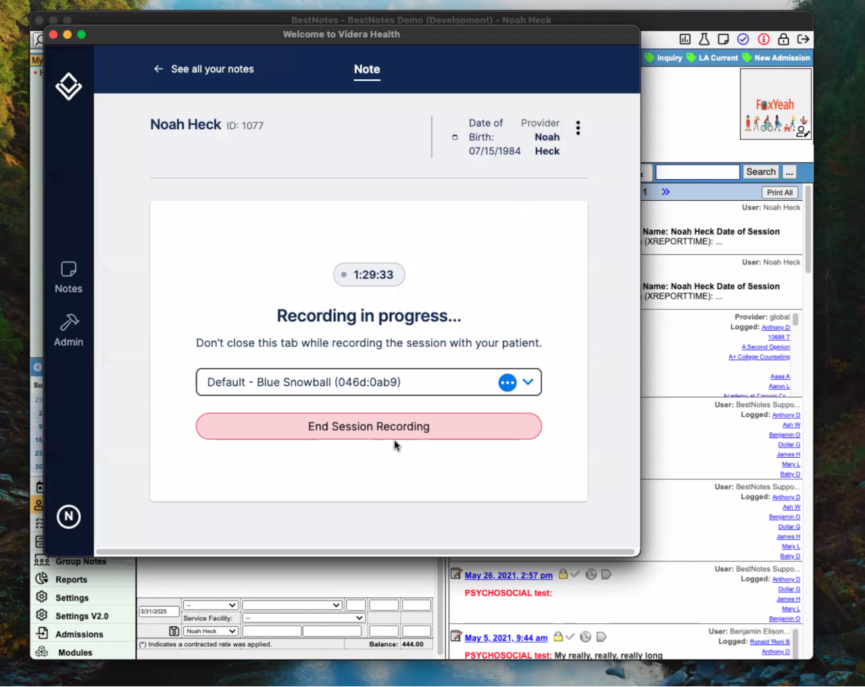Click the padlock icon in BestNotes toolbar

tap(783, 39)
